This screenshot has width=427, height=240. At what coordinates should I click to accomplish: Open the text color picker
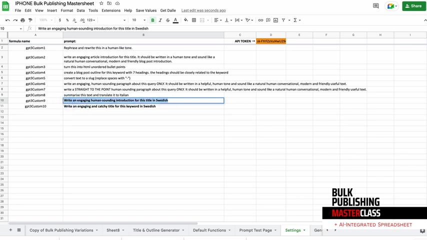[x=175, y=20]
